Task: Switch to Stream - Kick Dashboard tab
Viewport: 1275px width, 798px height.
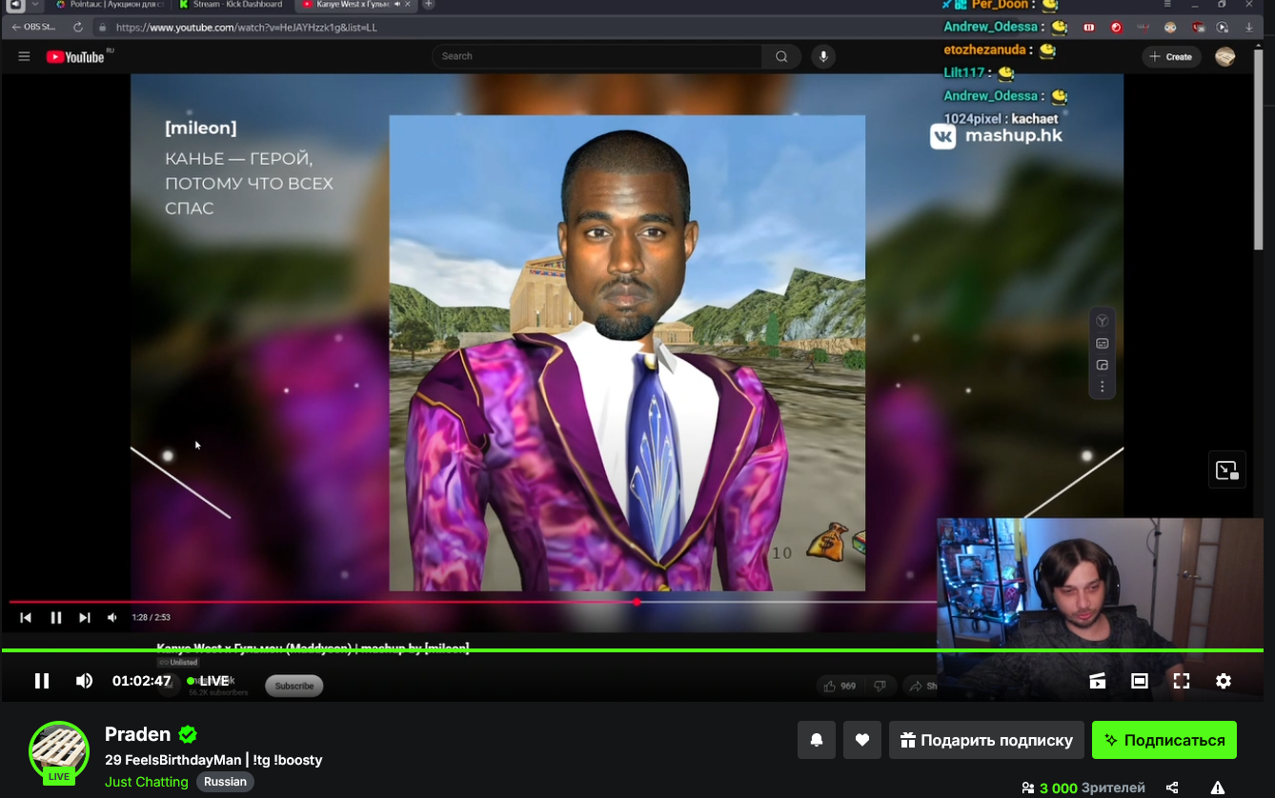Action: click(232, 5)
